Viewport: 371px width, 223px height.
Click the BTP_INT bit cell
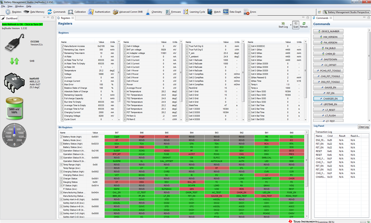[117, 154]
